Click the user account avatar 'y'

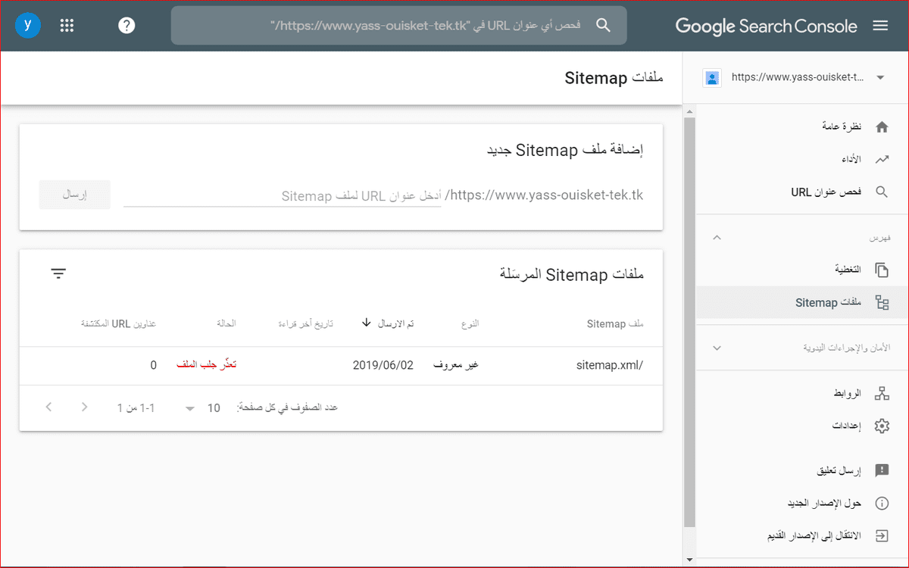point(28,26)
